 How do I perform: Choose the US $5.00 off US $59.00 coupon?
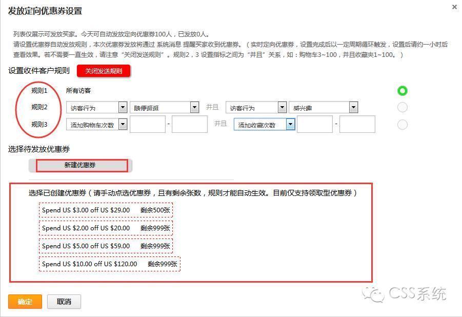tap(106, 246)
